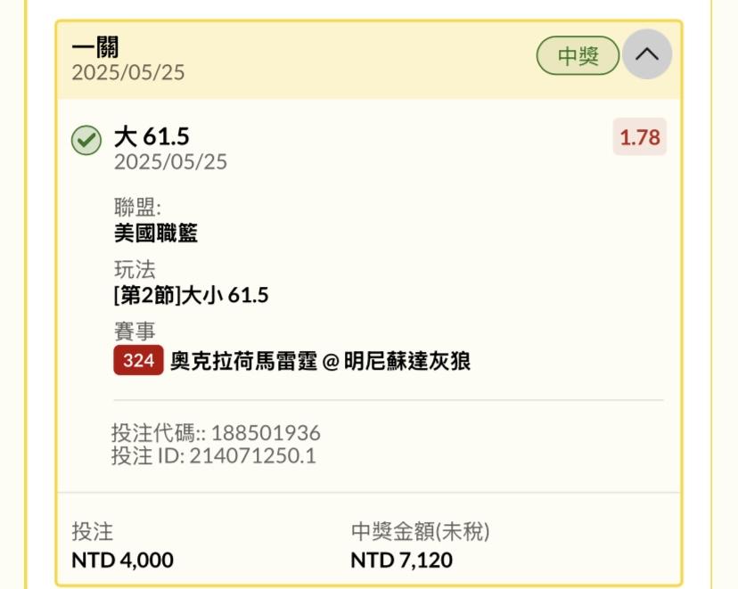Click the green checkmark icon beside 大 61.5
The height and width of the screenshot is (589, 738).
tap(86, 140)
